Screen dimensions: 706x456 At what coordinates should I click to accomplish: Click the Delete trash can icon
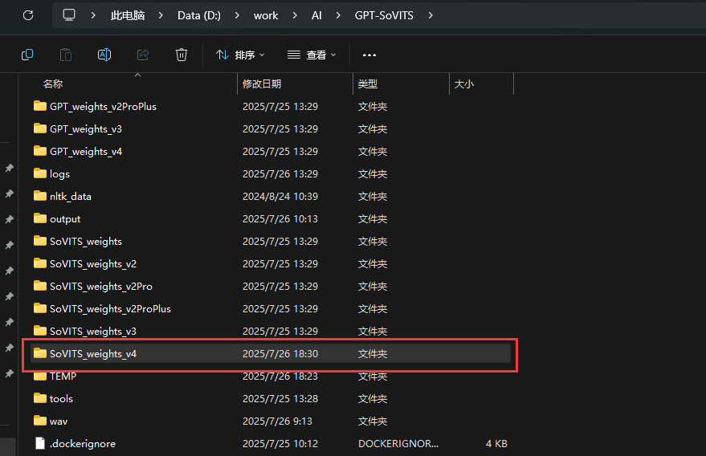(x=182, y=55)
